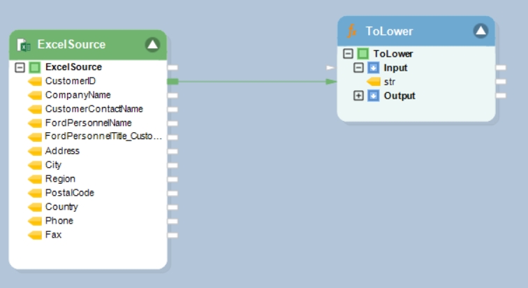Click the yellow field icon for CustomerContactName

pyautogui.click(x=35, y=109)
